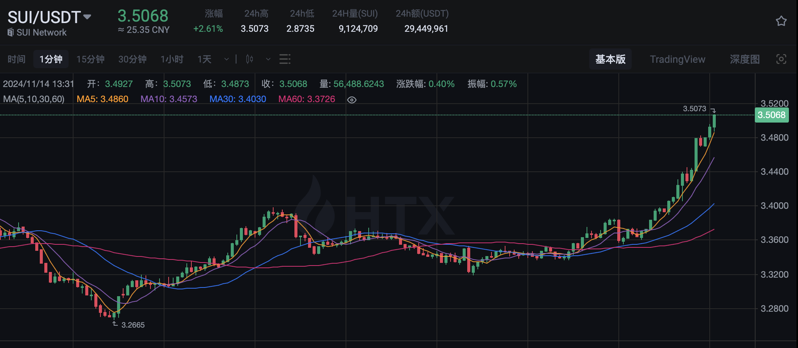Expand the SUI/USDT trading pair dropdown

87,17
